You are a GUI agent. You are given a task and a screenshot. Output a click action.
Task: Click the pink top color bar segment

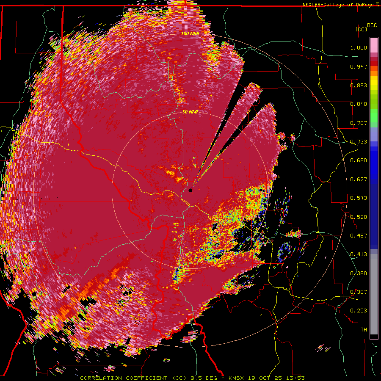[x=374, y=45]
